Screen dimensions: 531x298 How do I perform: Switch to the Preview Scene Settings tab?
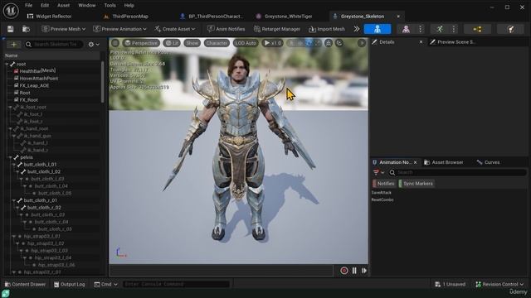452,42
